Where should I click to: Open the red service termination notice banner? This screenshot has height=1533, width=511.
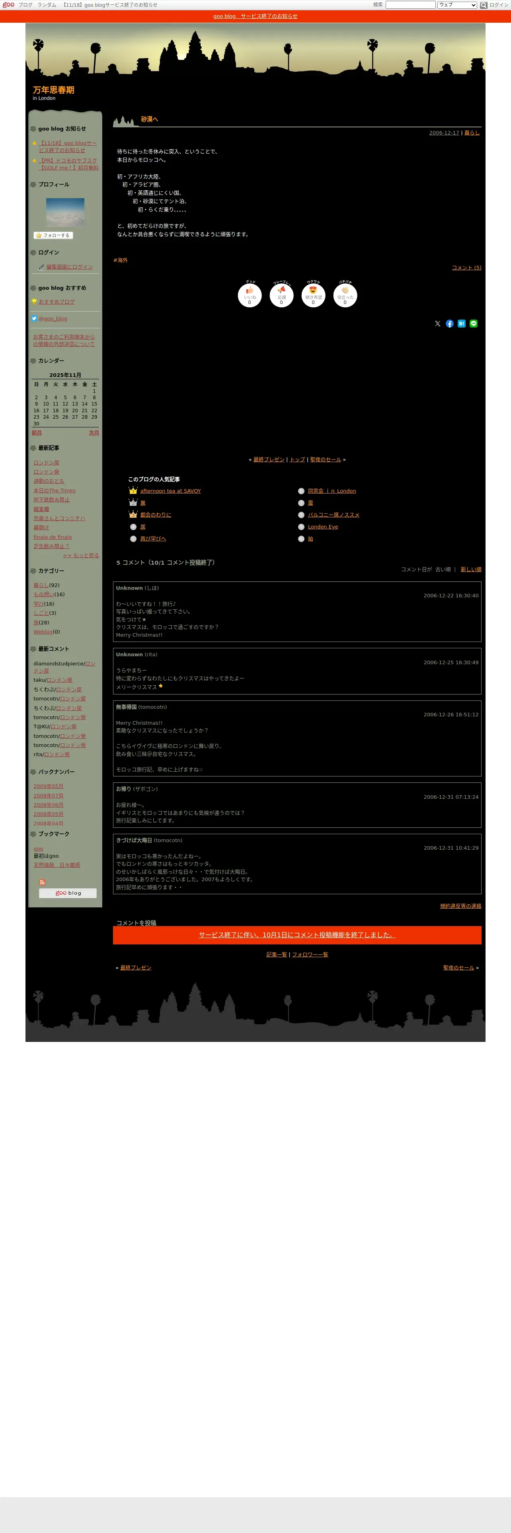coord(255,16)
